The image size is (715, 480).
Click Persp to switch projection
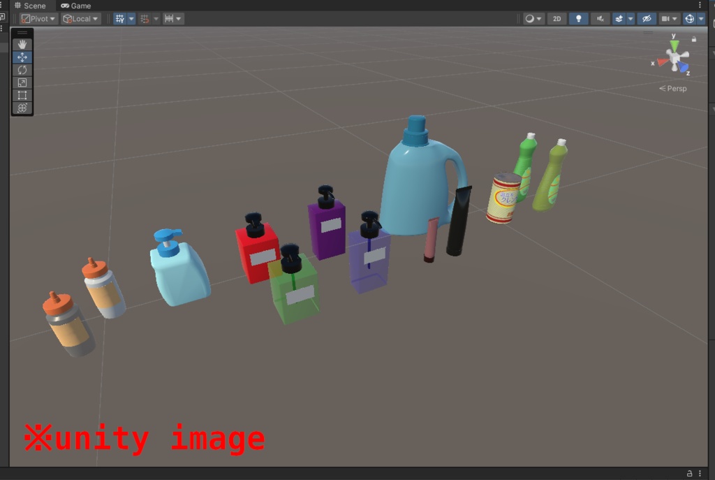[x=675, y=88]
